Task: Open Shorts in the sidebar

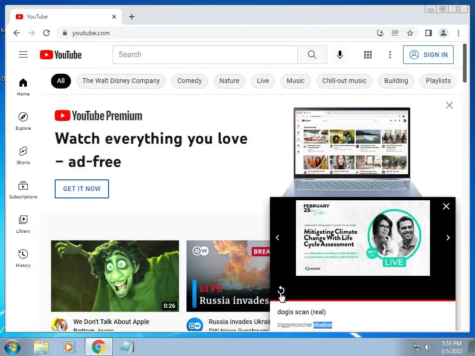Action: coord(23,155)
